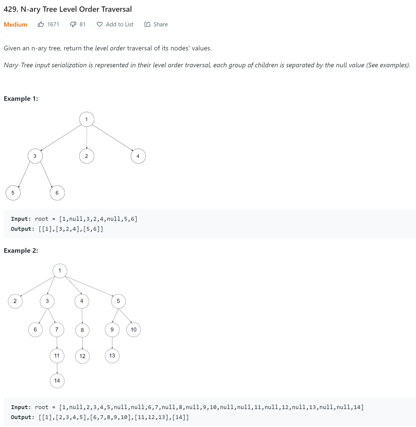416x427 pixels.
Task: Click the Example 1 Input line
Action: pyautogui.click(x=74, y=219)
